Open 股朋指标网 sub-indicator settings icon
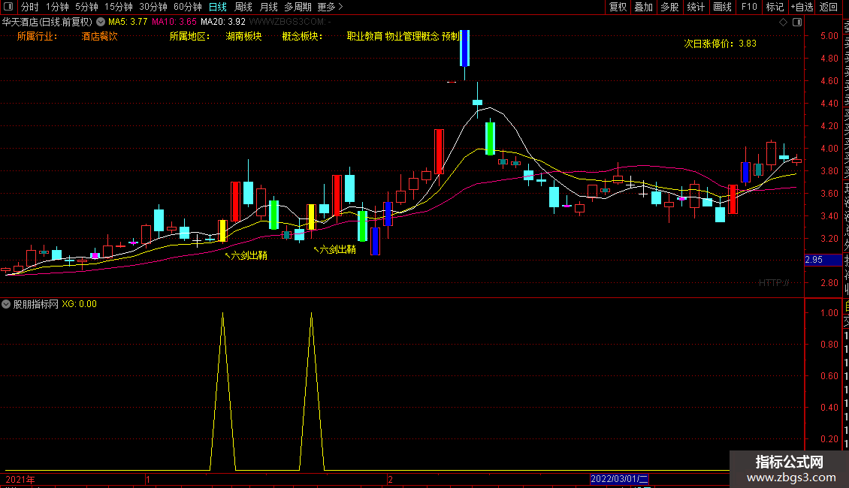This screenshot has height=488, width=849. coord(6,304)
